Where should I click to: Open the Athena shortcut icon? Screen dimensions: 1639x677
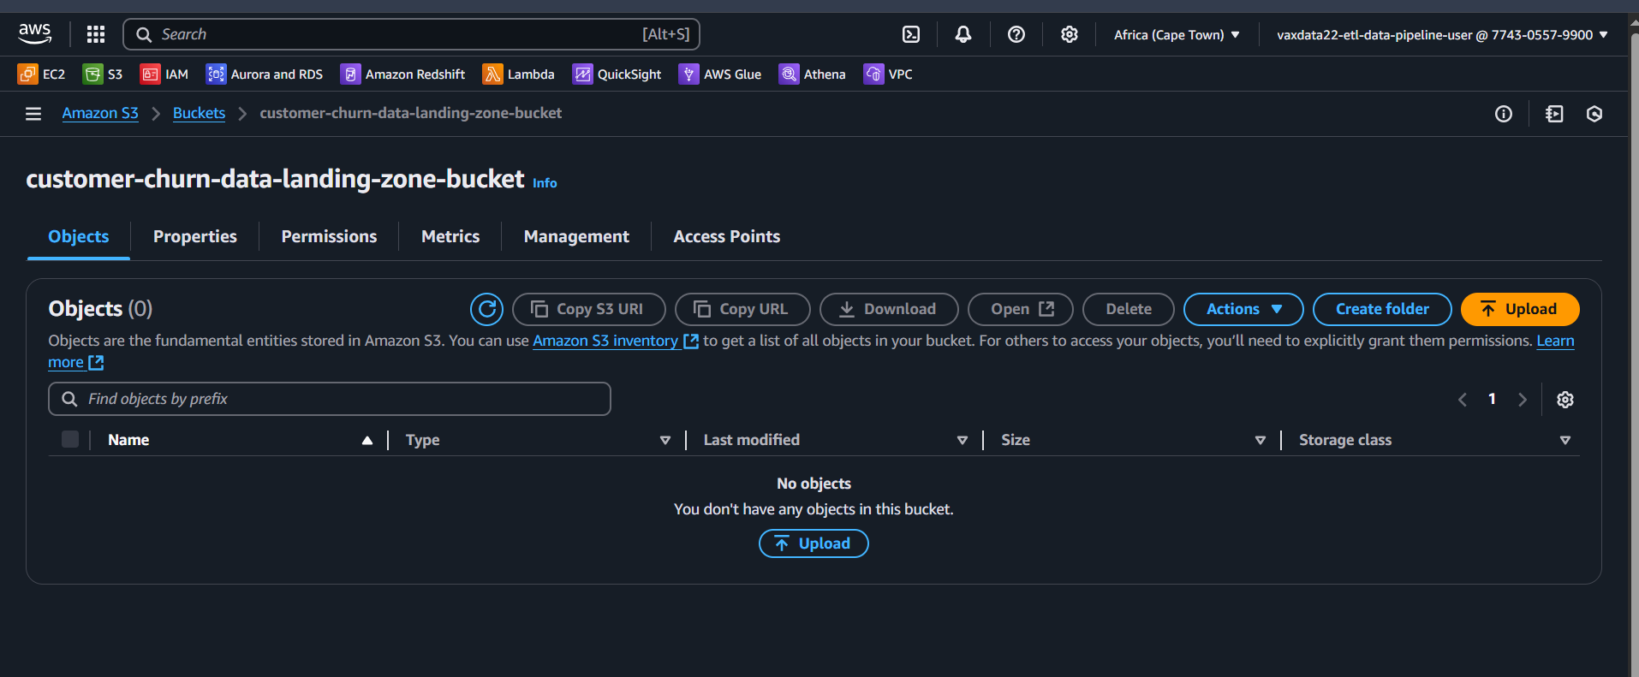click(x=812, y=74)
